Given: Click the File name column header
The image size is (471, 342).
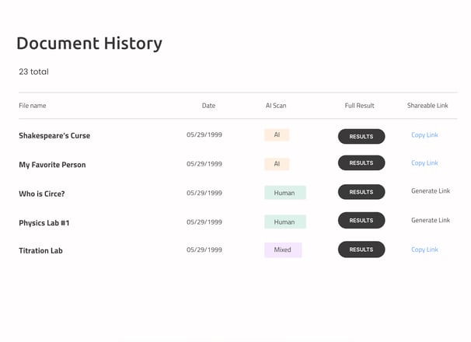Looking at the screenshot, I should pos(33,106).
